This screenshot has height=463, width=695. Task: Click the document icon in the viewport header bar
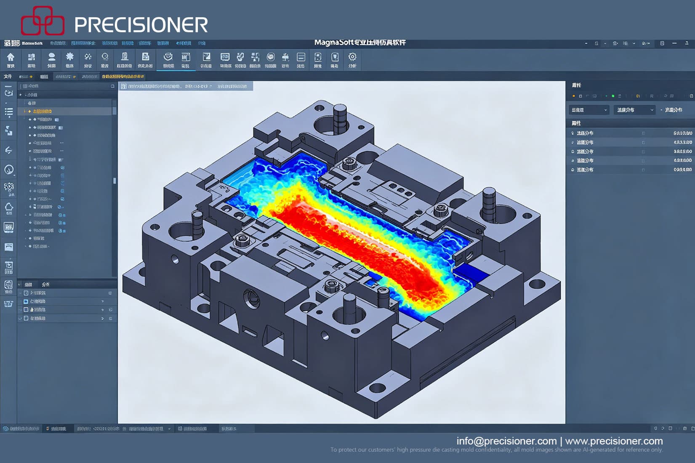[124, 86]
